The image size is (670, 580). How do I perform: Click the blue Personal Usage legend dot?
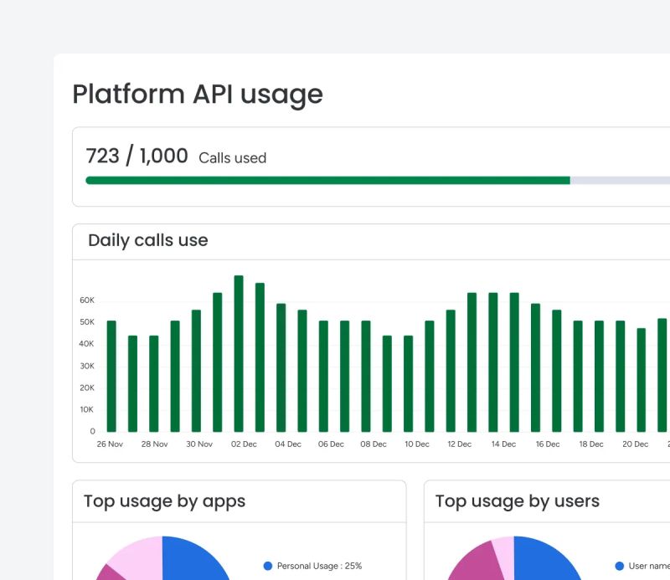267,565
